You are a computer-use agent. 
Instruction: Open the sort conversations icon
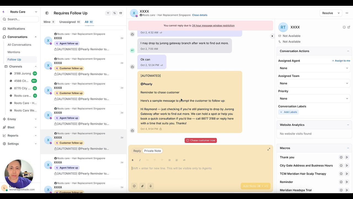[114, 13]
